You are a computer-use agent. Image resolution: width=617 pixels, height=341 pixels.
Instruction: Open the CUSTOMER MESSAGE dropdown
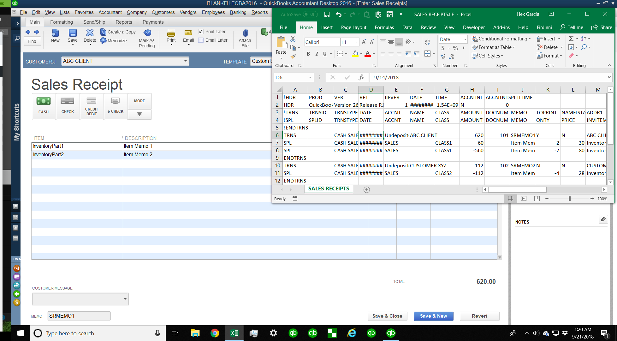click(x=125, y=299)
